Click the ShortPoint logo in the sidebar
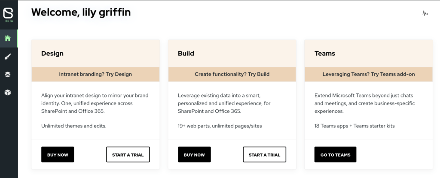Image resolution: width=440 pixels, height=178 pixels. coord(8,13)
